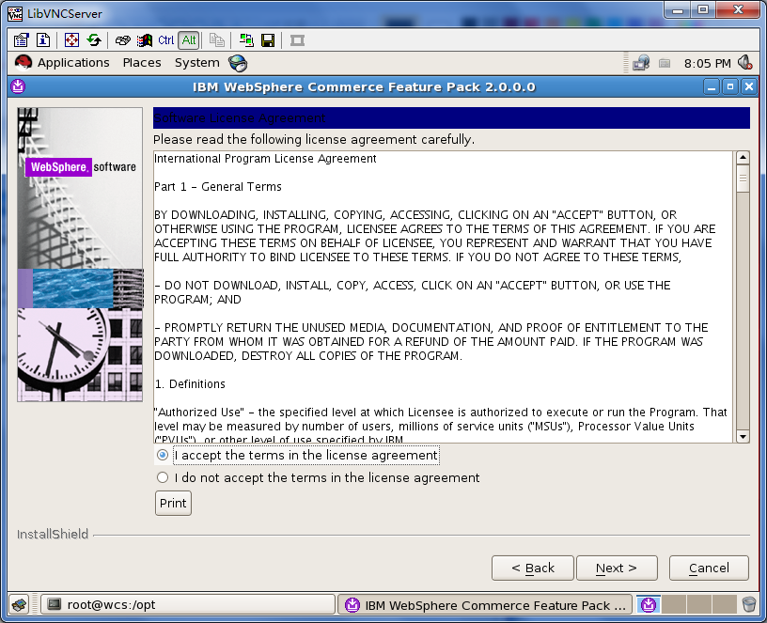Open the System menu
This screenshot has width=767, height=623.
click(x=196, y=62)
